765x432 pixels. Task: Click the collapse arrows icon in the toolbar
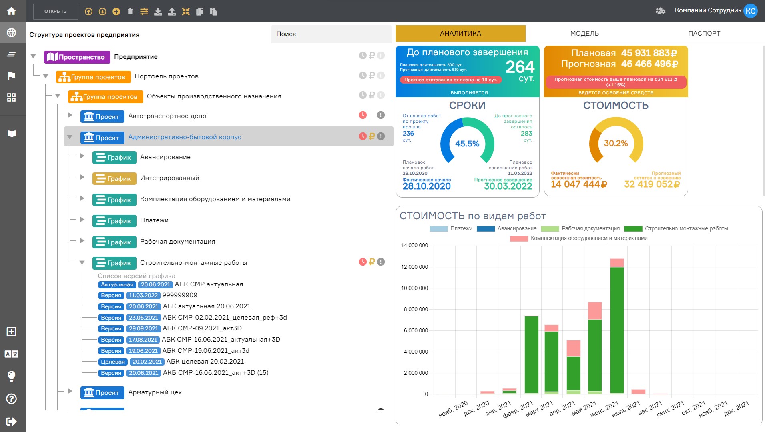click(x=186, y=12)
